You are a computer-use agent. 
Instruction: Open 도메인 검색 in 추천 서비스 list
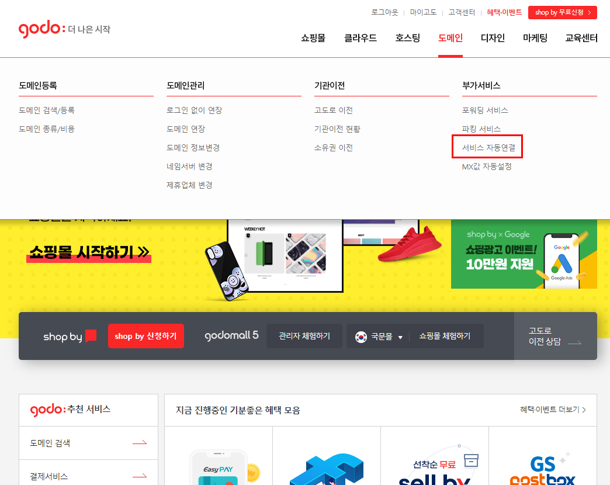(x=88, y=443)
